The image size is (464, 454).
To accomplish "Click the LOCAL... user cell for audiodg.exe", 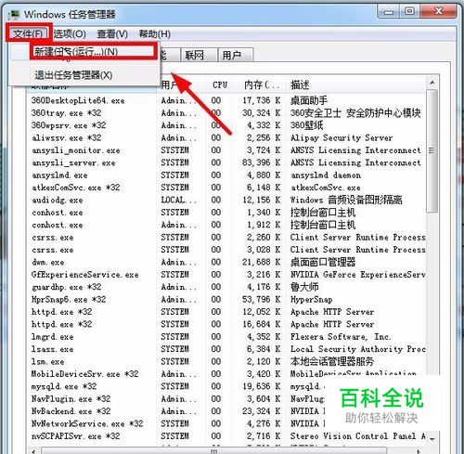I will coord(178,200).
